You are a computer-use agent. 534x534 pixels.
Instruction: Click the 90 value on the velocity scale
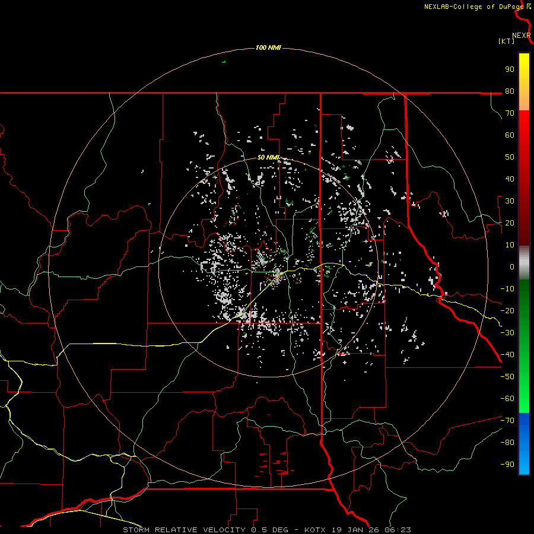[x=510, y=69]
